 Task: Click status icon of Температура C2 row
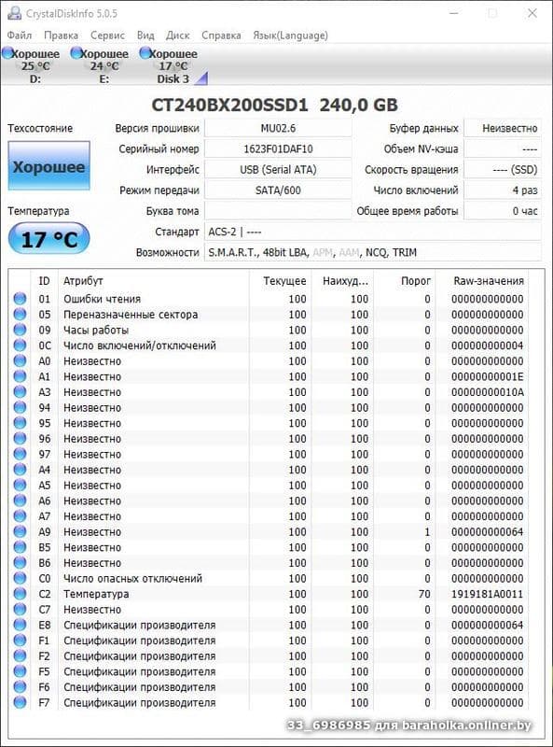pos(20,594)
